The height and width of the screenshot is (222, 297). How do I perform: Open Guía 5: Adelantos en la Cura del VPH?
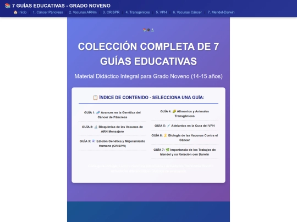tap(184, 126)
